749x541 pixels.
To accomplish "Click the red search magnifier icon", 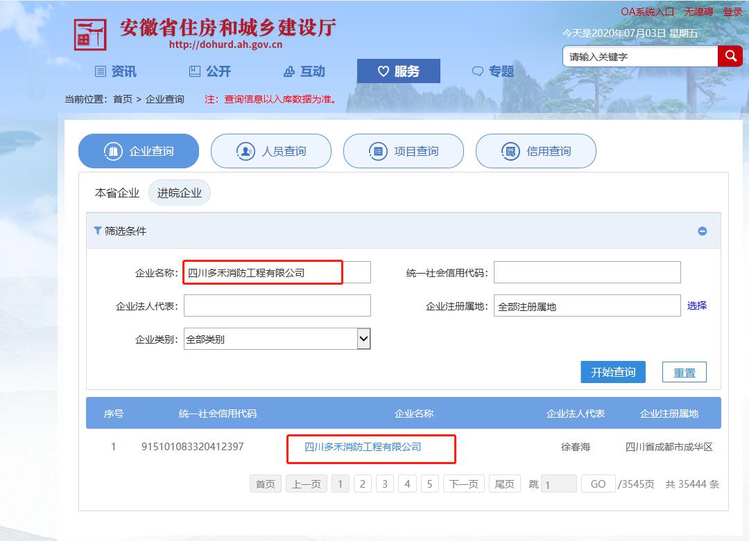I will point(730,56).
